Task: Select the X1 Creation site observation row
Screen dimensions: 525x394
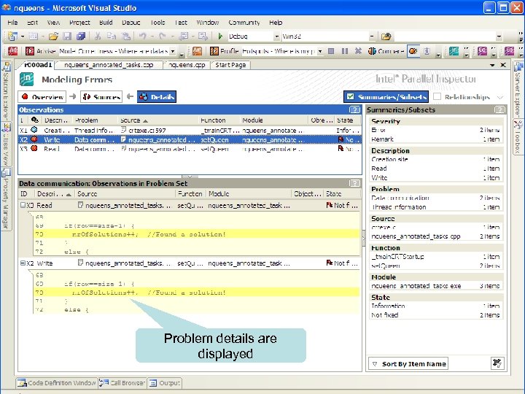Action: coord(190,131)
